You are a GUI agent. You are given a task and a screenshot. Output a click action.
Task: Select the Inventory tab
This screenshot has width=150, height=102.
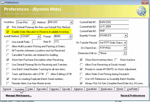click(20, 89)
